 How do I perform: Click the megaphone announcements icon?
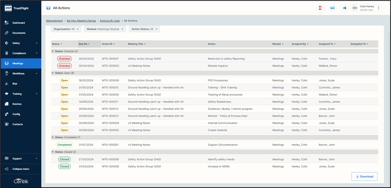click(x=344, y=8)
